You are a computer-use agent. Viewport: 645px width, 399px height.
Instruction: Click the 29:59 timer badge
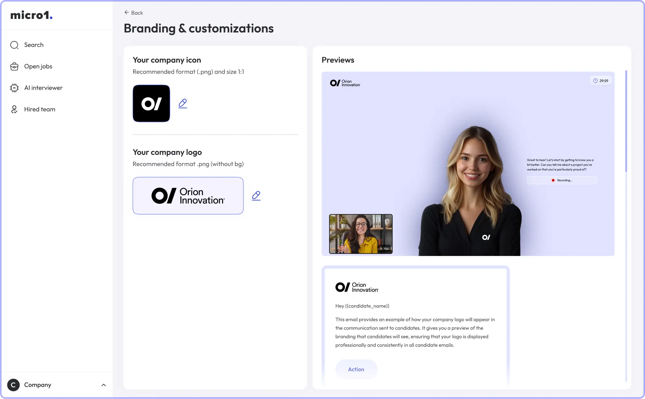coord(601,81)
